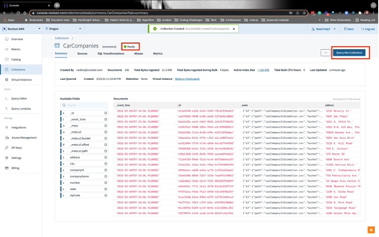Switch to the collection Metrics tab
This screenshot has height=237, width=379.
coord(158,54)
